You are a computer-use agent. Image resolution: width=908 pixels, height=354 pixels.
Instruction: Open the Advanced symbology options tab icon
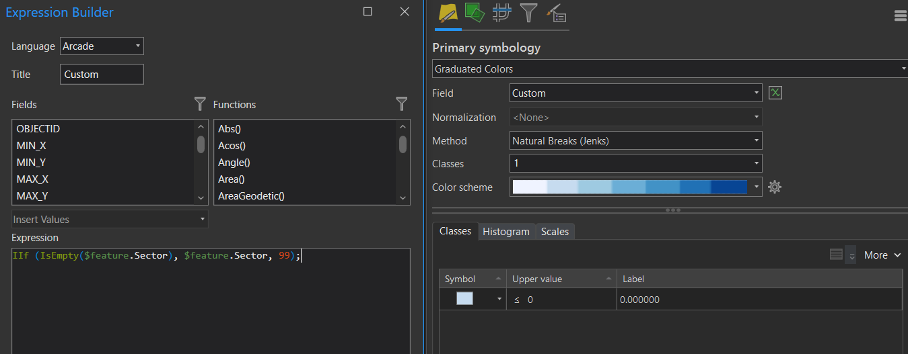(x=557, y=12)
